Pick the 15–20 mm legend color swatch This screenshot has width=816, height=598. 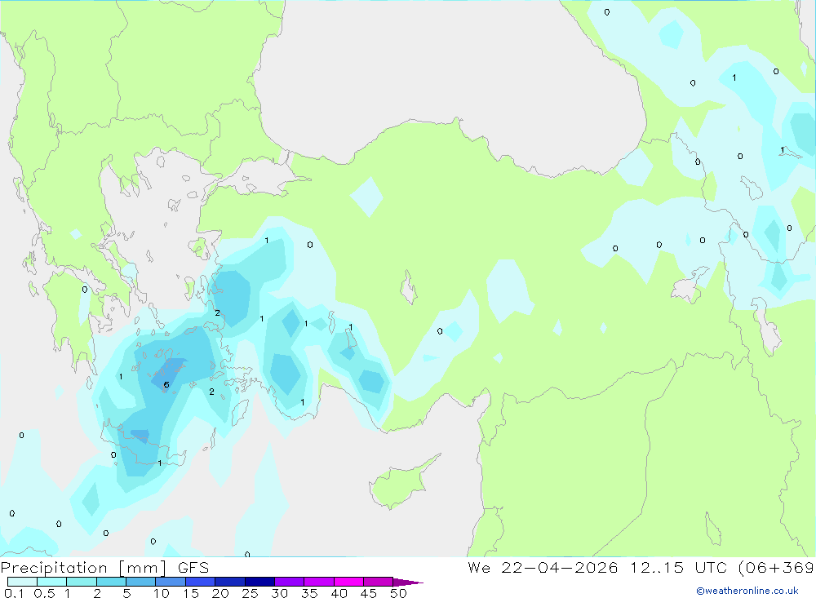click(x=200, y=582)
